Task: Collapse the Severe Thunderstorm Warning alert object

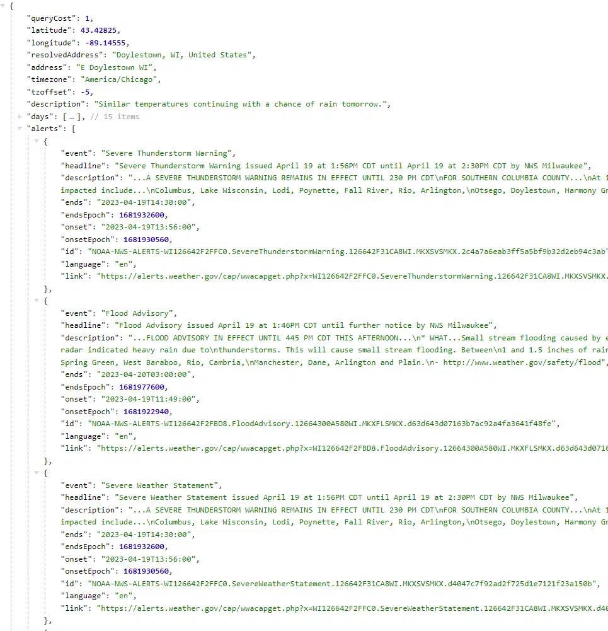Action: click(37, 141)
